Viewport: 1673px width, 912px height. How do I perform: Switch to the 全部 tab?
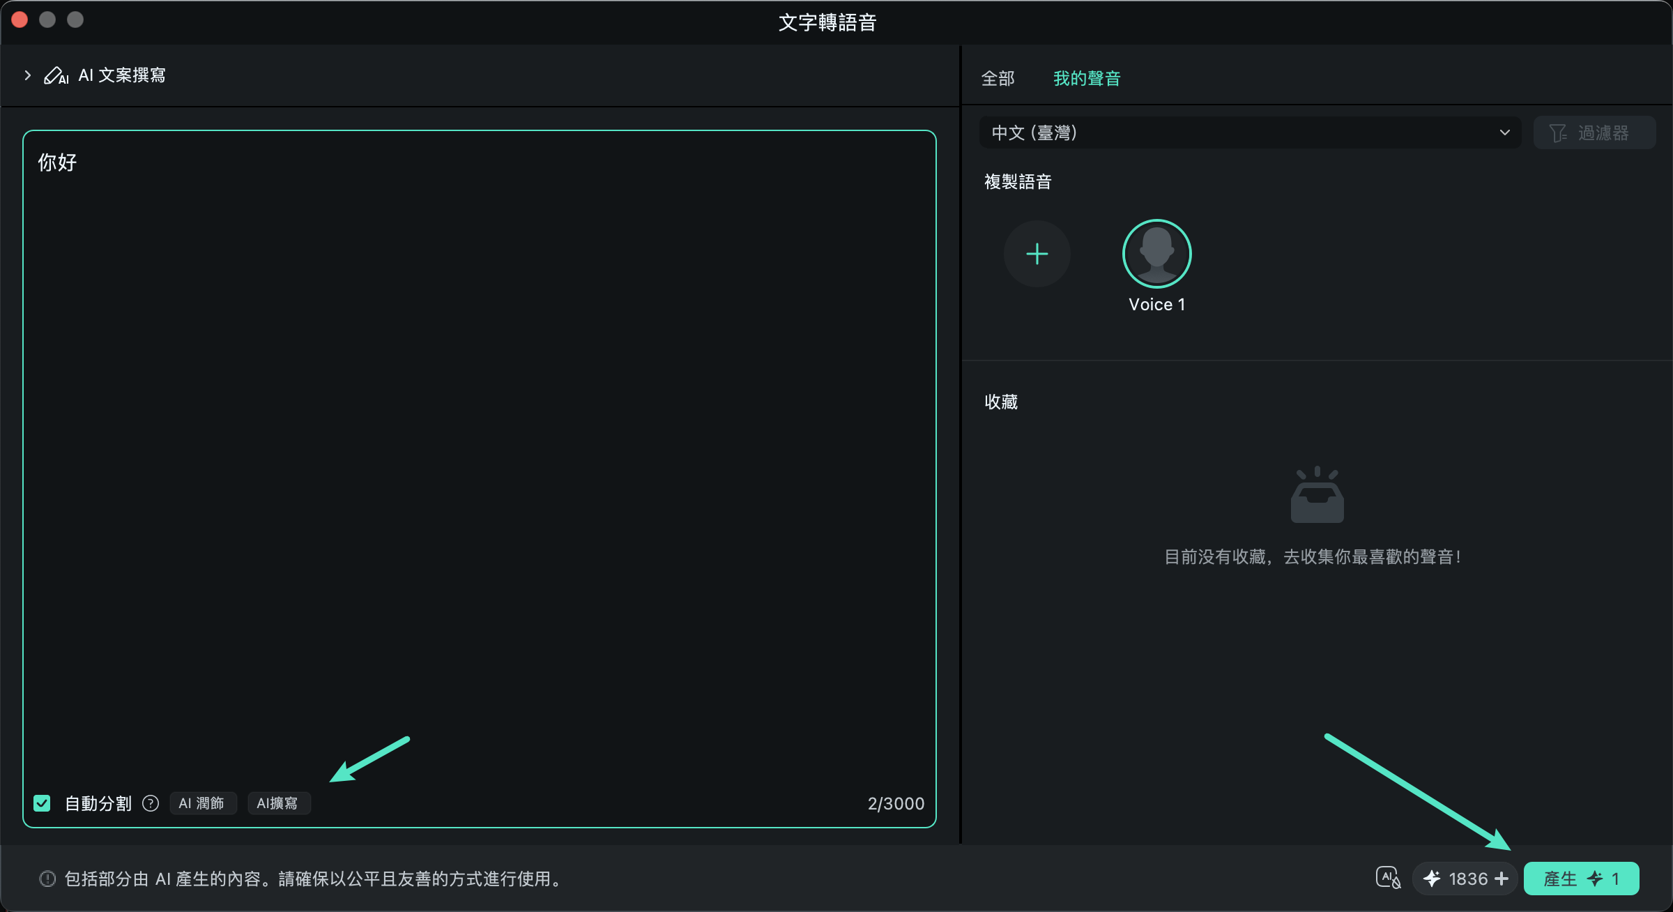tap(998, 78)
